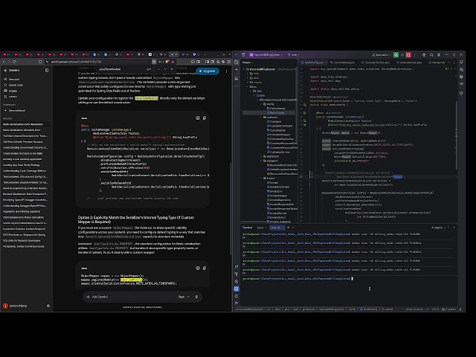Screen dimensions: 476x357
Task: Copy the first Java code block
Action: (205, 118)
